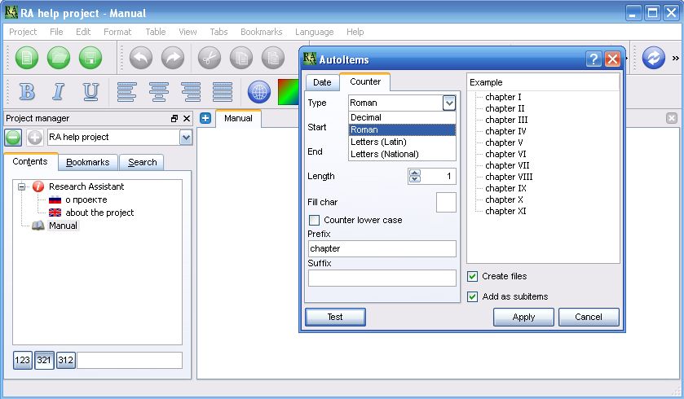Image resolution: width=684 pixels, height=399 pixels.
Task: Click the blue globe hyperlink icon
Action: [x=259, y=92]
